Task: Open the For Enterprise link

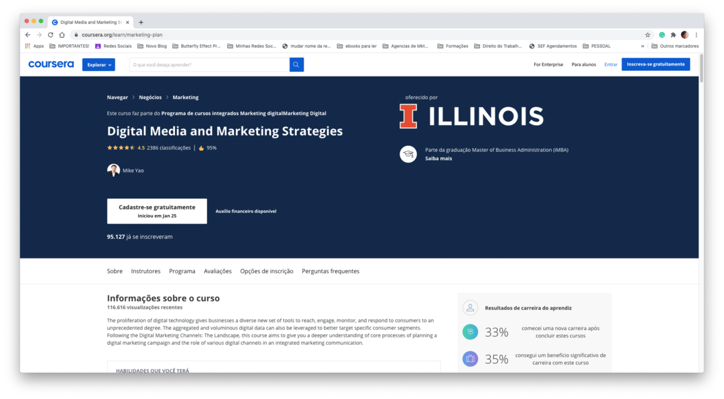Action: click(548, 64)
